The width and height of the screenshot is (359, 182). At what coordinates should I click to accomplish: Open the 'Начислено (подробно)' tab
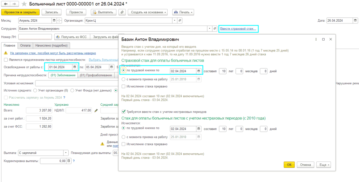[52, 45]
